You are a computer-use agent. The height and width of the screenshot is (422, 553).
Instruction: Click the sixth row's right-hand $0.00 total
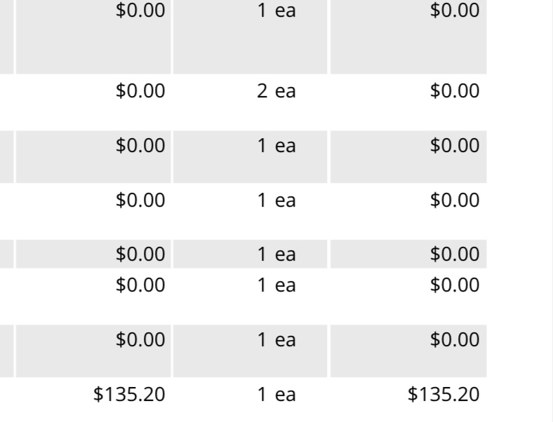click(x=454, y=285)
